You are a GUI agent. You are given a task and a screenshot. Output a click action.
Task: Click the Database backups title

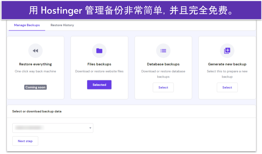pyautogui.click(x=163, y=64)
